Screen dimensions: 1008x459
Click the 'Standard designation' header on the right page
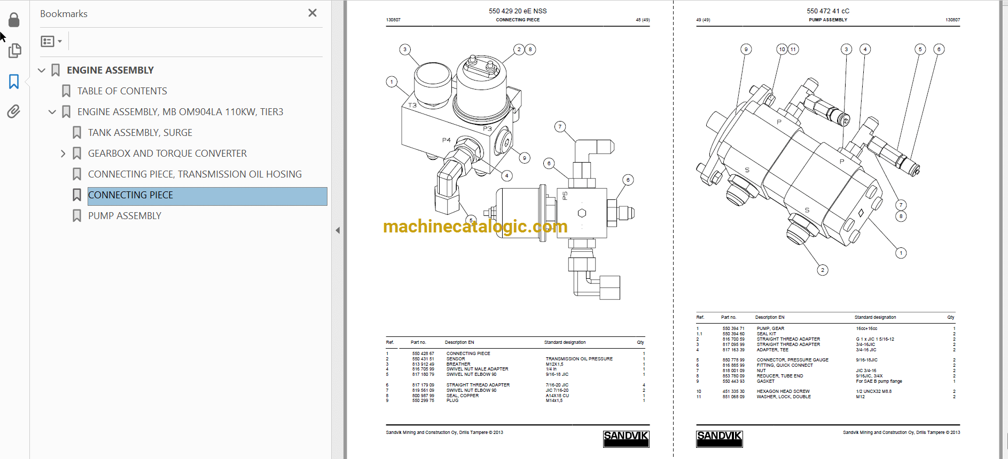(875, 317)
